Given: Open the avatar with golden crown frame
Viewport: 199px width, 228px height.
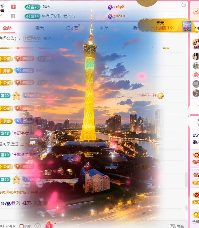Looking at the screenshot, I should click(x=196, y=43).
